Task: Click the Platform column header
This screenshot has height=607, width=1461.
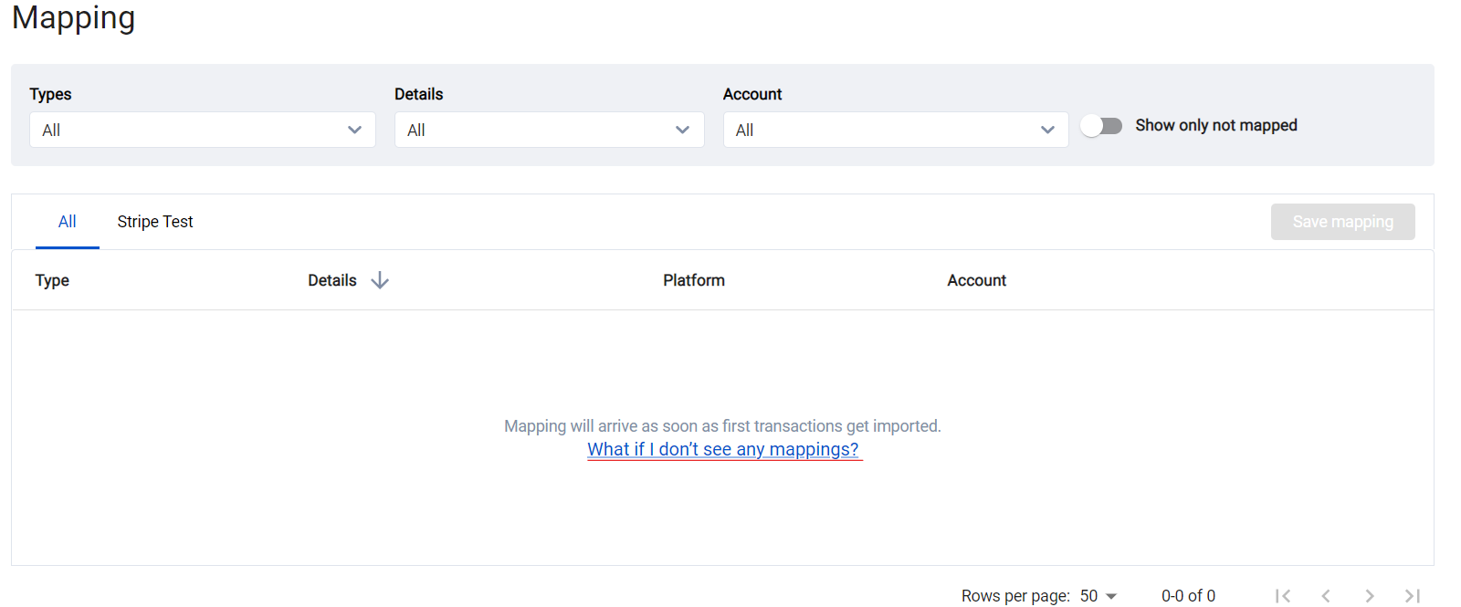Action: (694, 280)
